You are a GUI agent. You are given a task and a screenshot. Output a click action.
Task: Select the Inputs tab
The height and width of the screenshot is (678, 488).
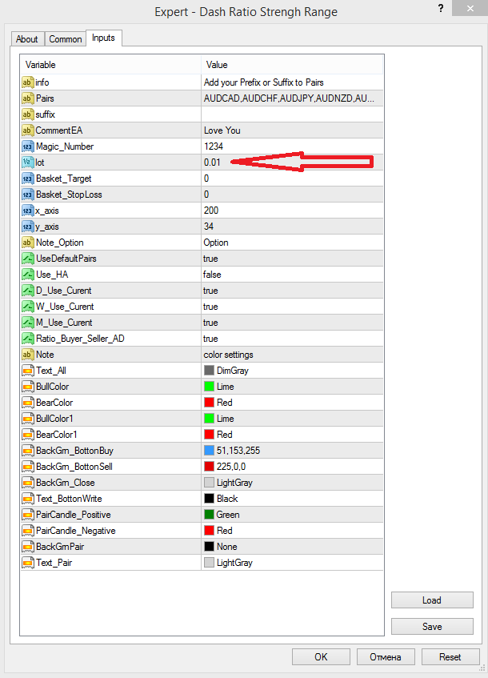click(x=103, y=38)
